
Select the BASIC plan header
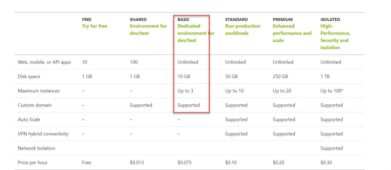pyautogui.click(x=183, y=20)
